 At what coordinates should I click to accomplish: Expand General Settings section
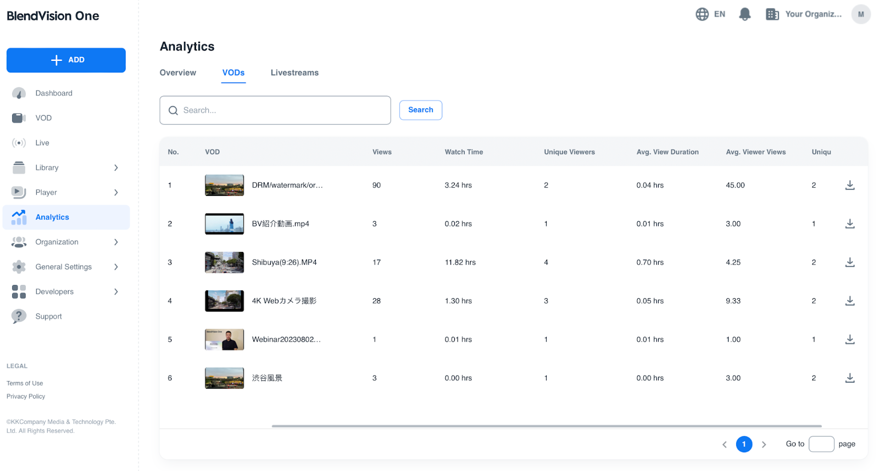116,267
